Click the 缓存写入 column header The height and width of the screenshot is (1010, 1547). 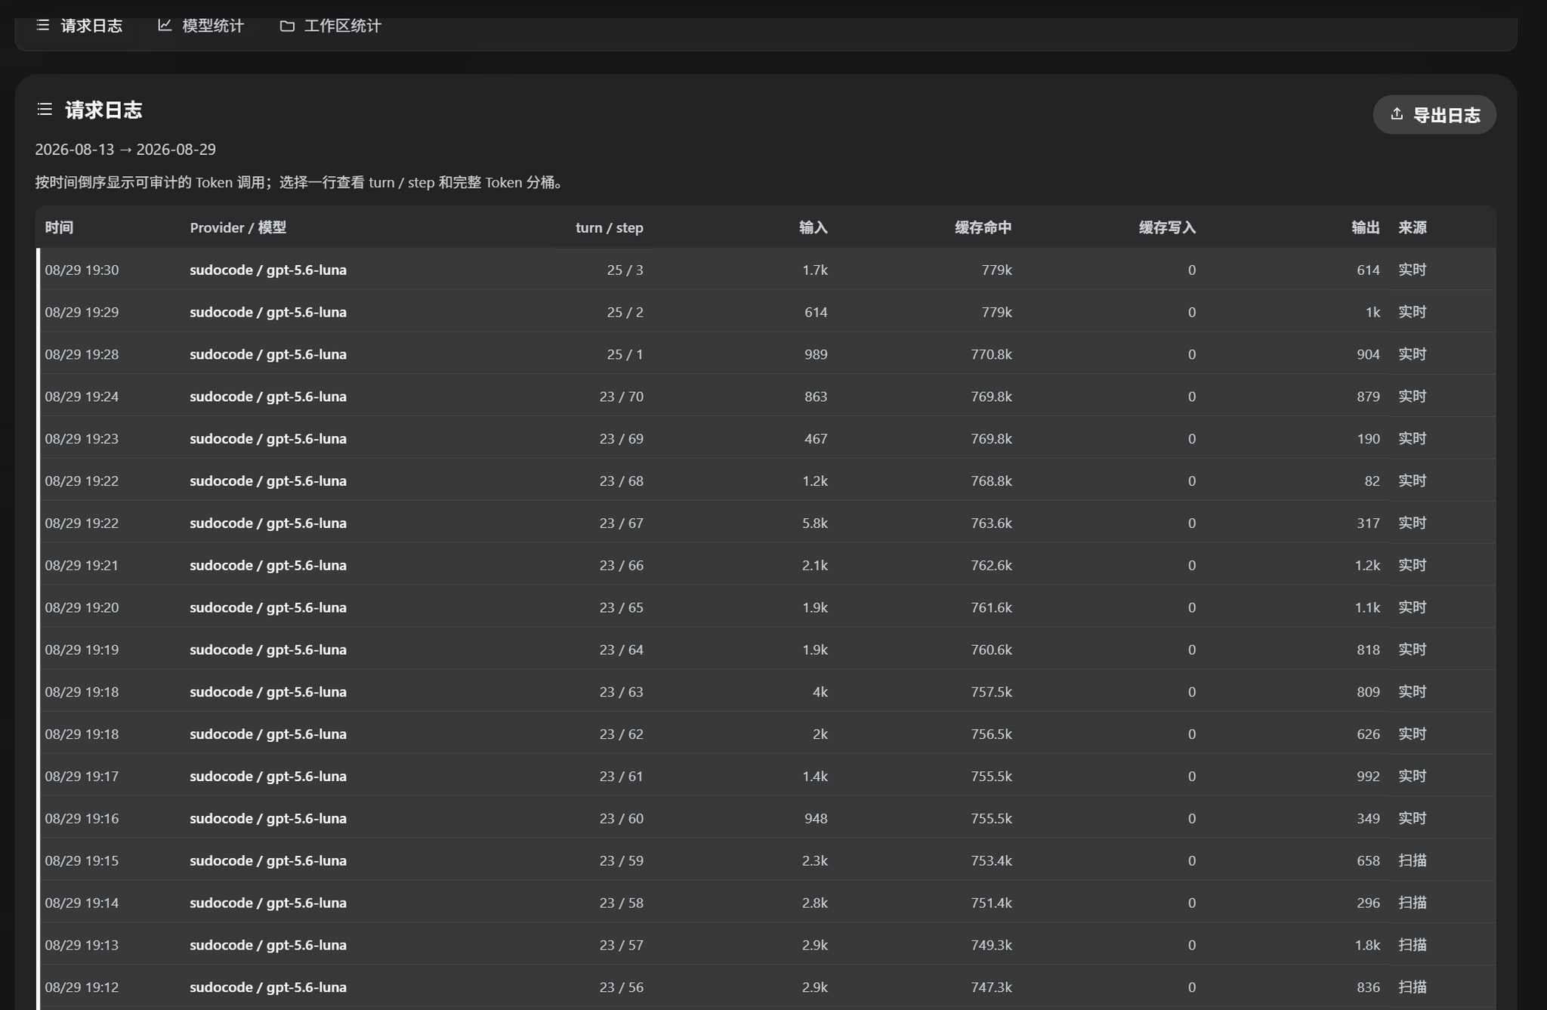click(x=1167, y=227)
